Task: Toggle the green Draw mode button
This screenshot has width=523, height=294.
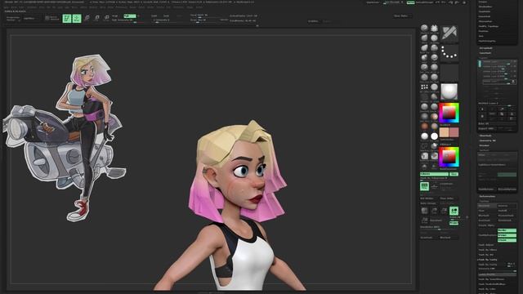Action: (77, 18)
